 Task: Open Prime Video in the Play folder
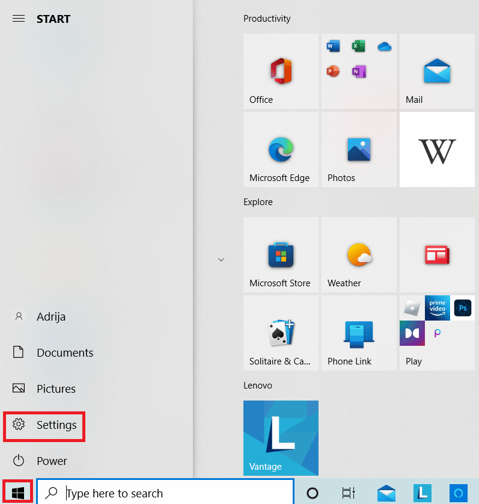pos(438,308)
